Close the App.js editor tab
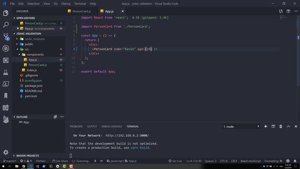 coord(123,11)
